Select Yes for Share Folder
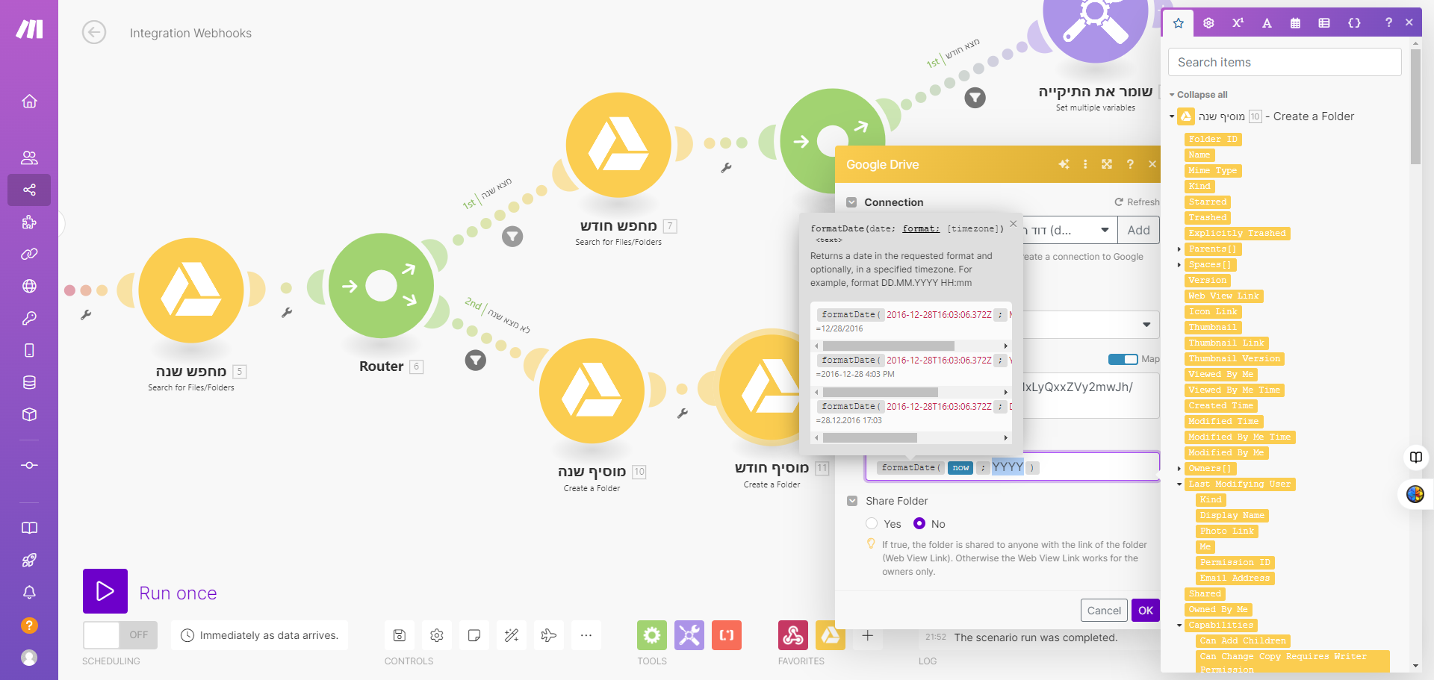 pyautogui.click(x=872, y=523)
